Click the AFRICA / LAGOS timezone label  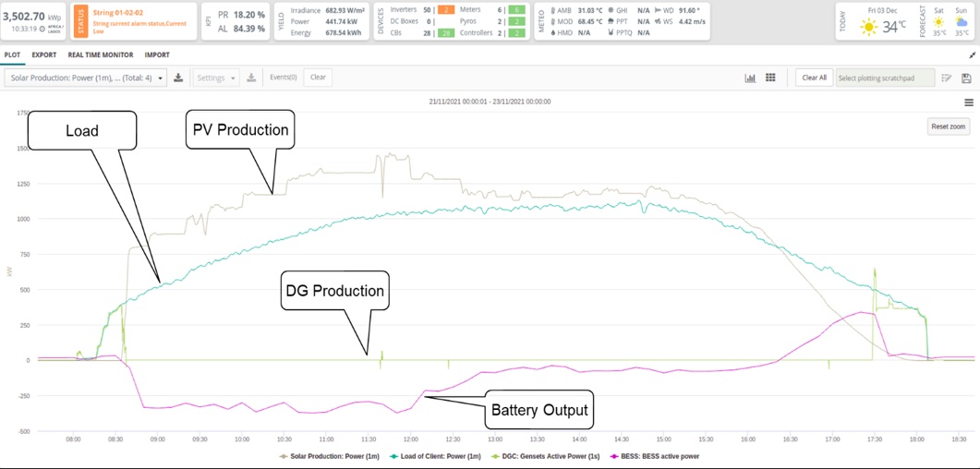(x=54, y=28)
